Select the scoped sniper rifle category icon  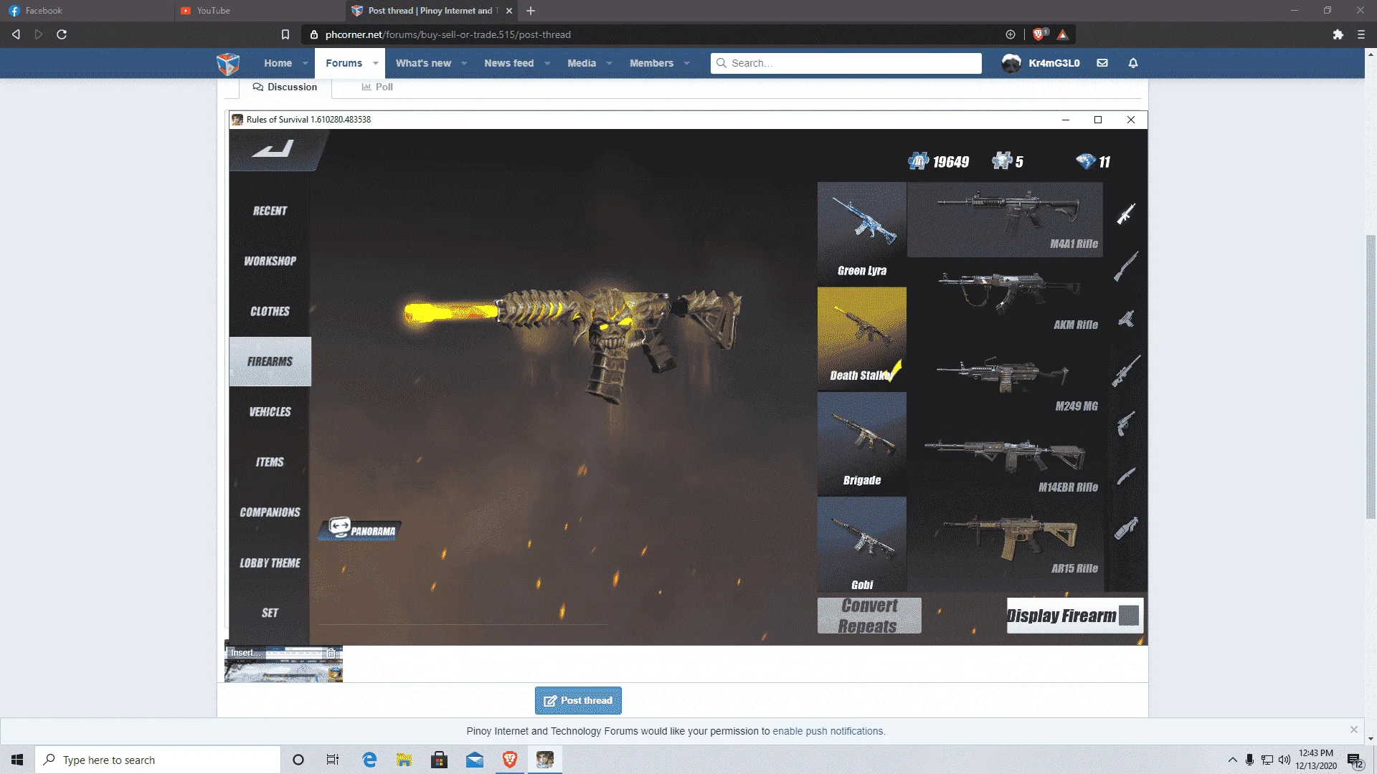(x=1126, y=371)
